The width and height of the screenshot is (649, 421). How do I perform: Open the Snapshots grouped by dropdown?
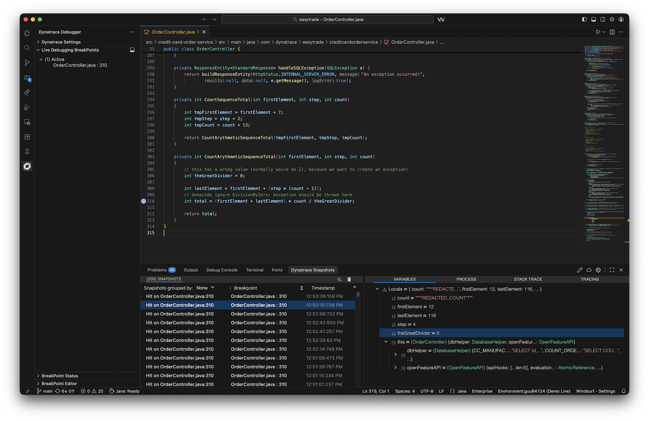coord(206,288)
